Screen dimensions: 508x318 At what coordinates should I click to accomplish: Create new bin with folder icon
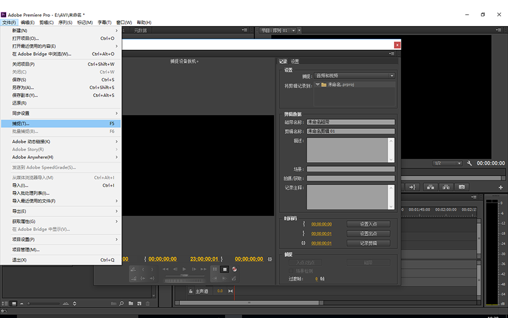[130, 303]
